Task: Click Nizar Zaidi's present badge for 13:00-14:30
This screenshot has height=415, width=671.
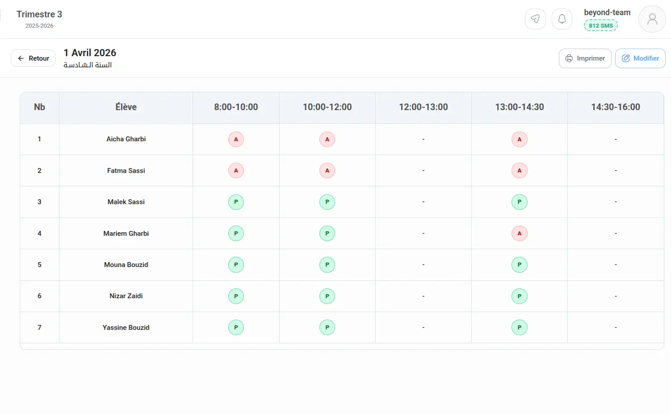Action: [x=520, y=296]
